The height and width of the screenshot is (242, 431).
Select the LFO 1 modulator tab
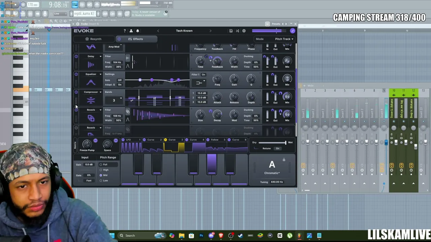tap(131, 140)
